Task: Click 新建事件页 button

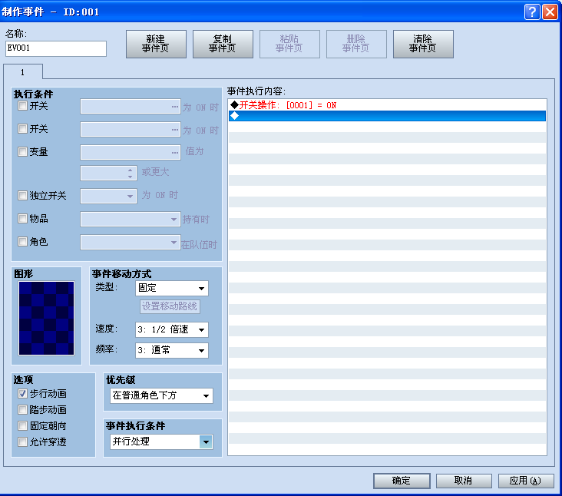Action: (156, 44)
